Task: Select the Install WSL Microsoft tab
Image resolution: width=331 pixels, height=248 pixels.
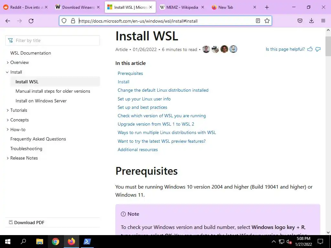Action: [x=130, y=7]
